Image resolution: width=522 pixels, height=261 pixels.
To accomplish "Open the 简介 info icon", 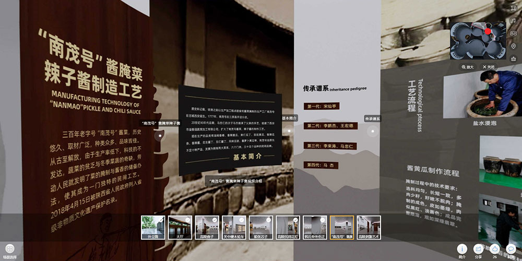I will click(x=462, y=249).
